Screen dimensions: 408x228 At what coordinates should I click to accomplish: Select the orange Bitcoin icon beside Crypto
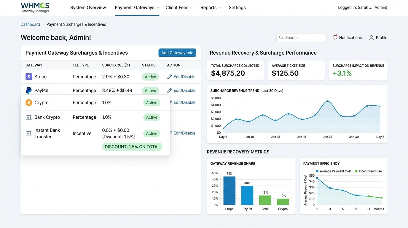click(29, 103)
